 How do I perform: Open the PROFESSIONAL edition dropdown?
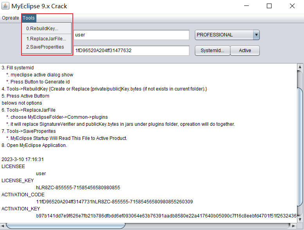(227, 35)
